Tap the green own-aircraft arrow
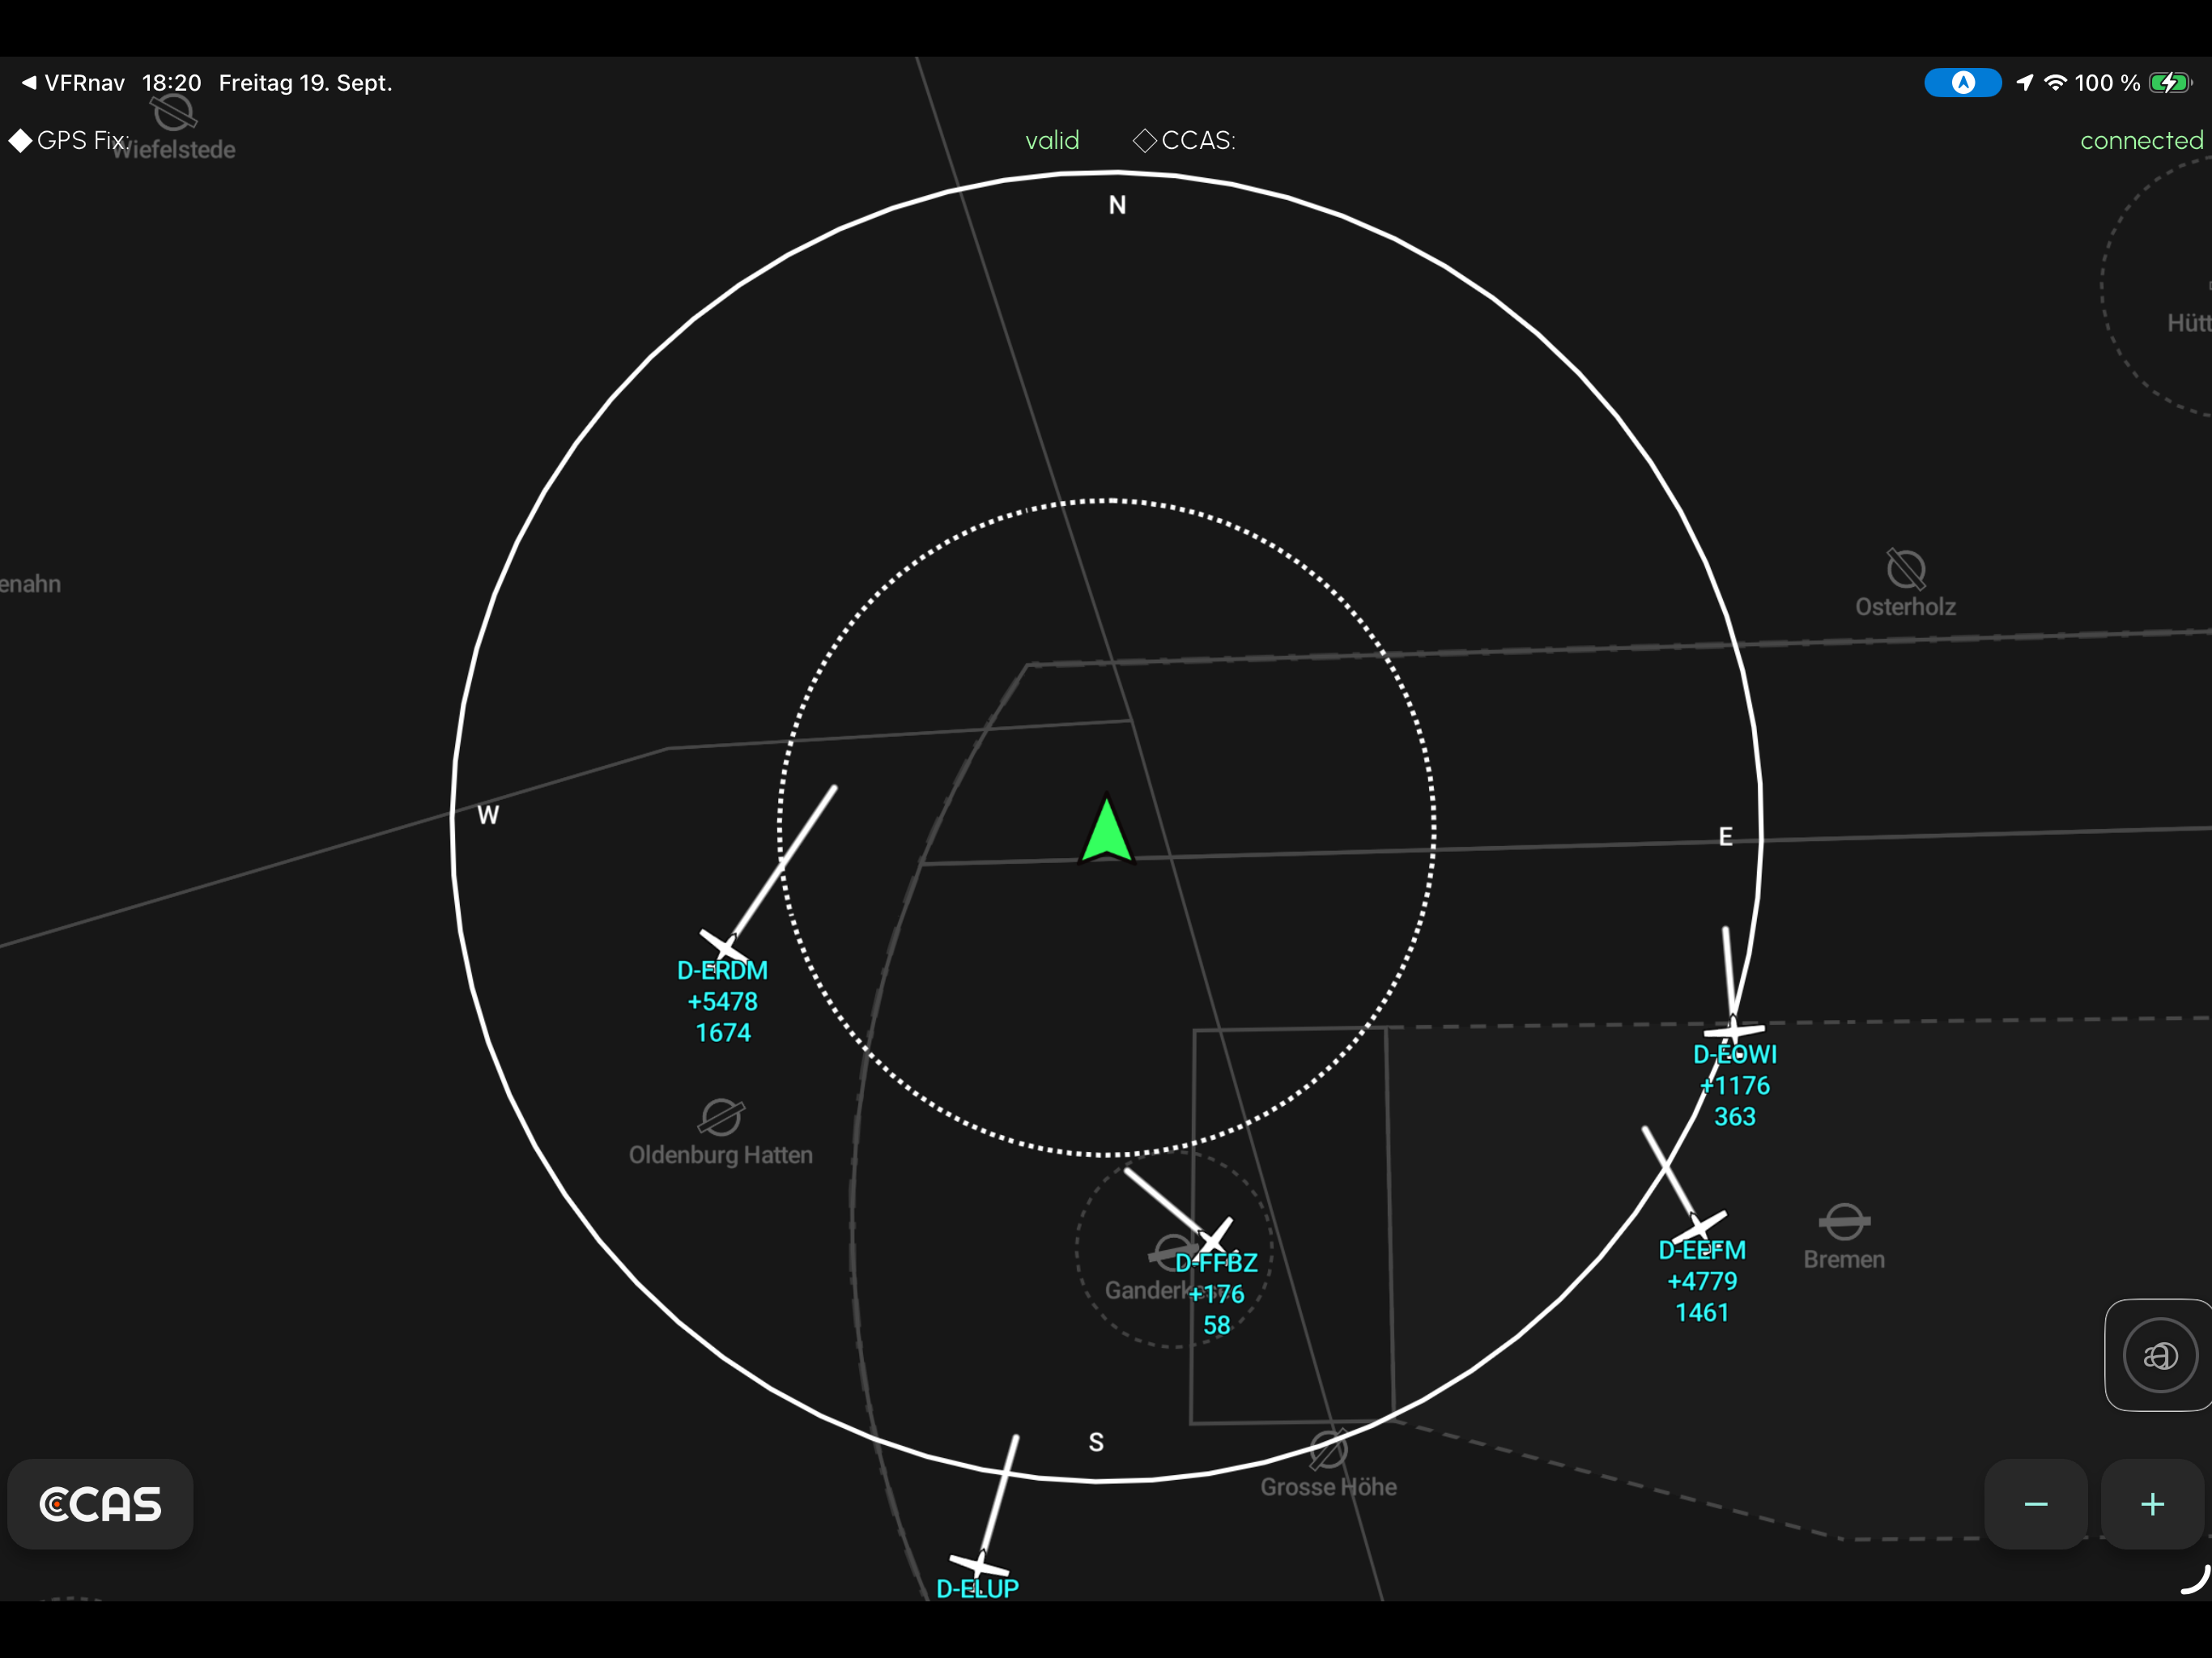The height and width of the screenshot is (1658, 2212). tap(1106, 829)
